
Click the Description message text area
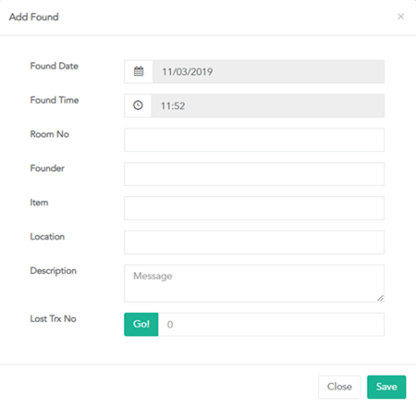(254, 283)
